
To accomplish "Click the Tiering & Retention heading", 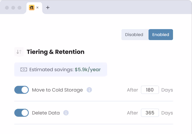I will click(x=55, y=52).
